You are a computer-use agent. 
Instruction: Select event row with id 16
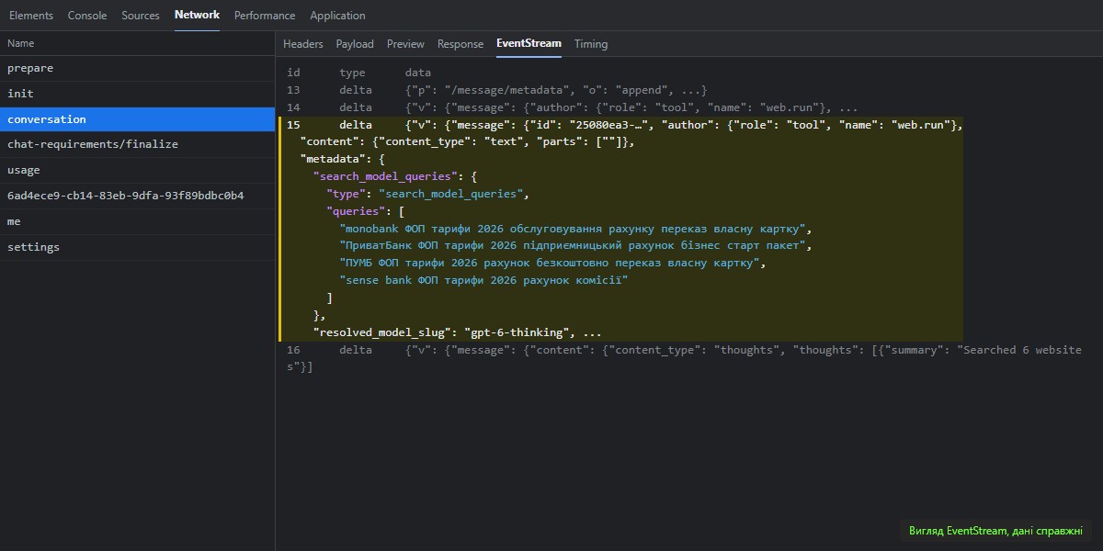(x=684, y=358)
